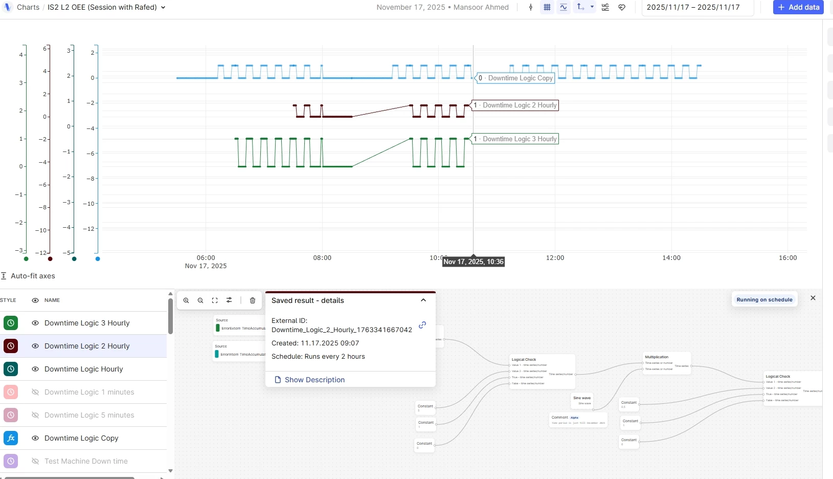
Task: Select the ErrorIntern TimeAccumulated Source node
Action: 240,351
